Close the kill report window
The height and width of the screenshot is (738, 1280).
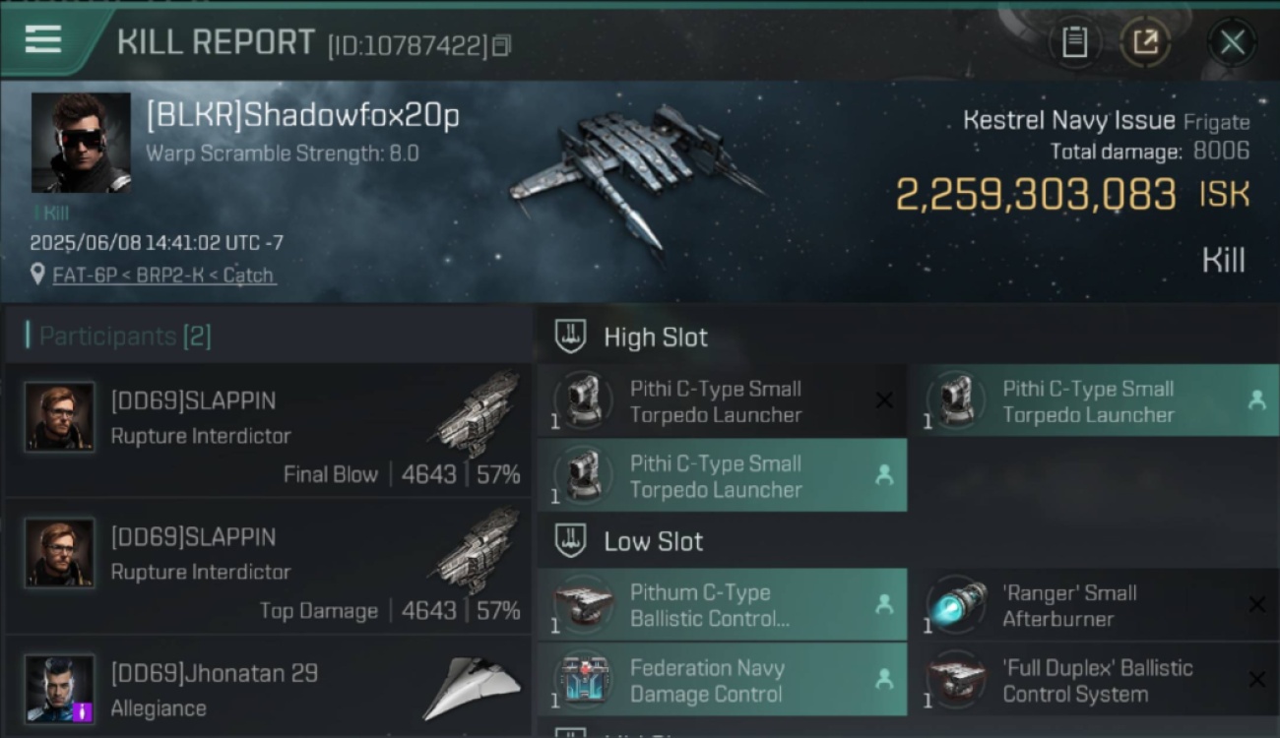1232,42
